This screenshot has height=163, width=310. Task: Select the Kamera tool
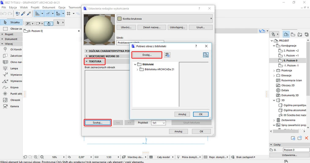[x=11, y=106]
